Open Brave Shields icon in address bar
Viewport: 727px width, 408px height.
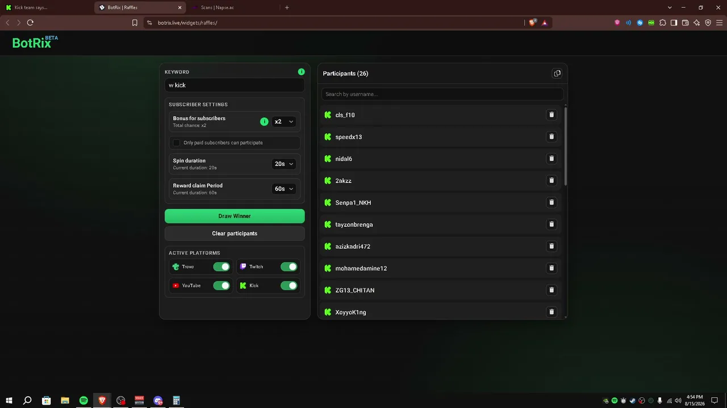coord(532,23)
